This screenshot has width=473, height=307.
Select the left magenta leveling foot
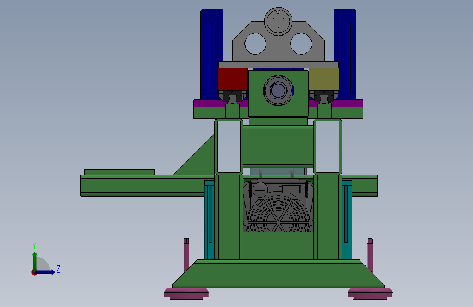pyautogui.click(x=187, y=294)
